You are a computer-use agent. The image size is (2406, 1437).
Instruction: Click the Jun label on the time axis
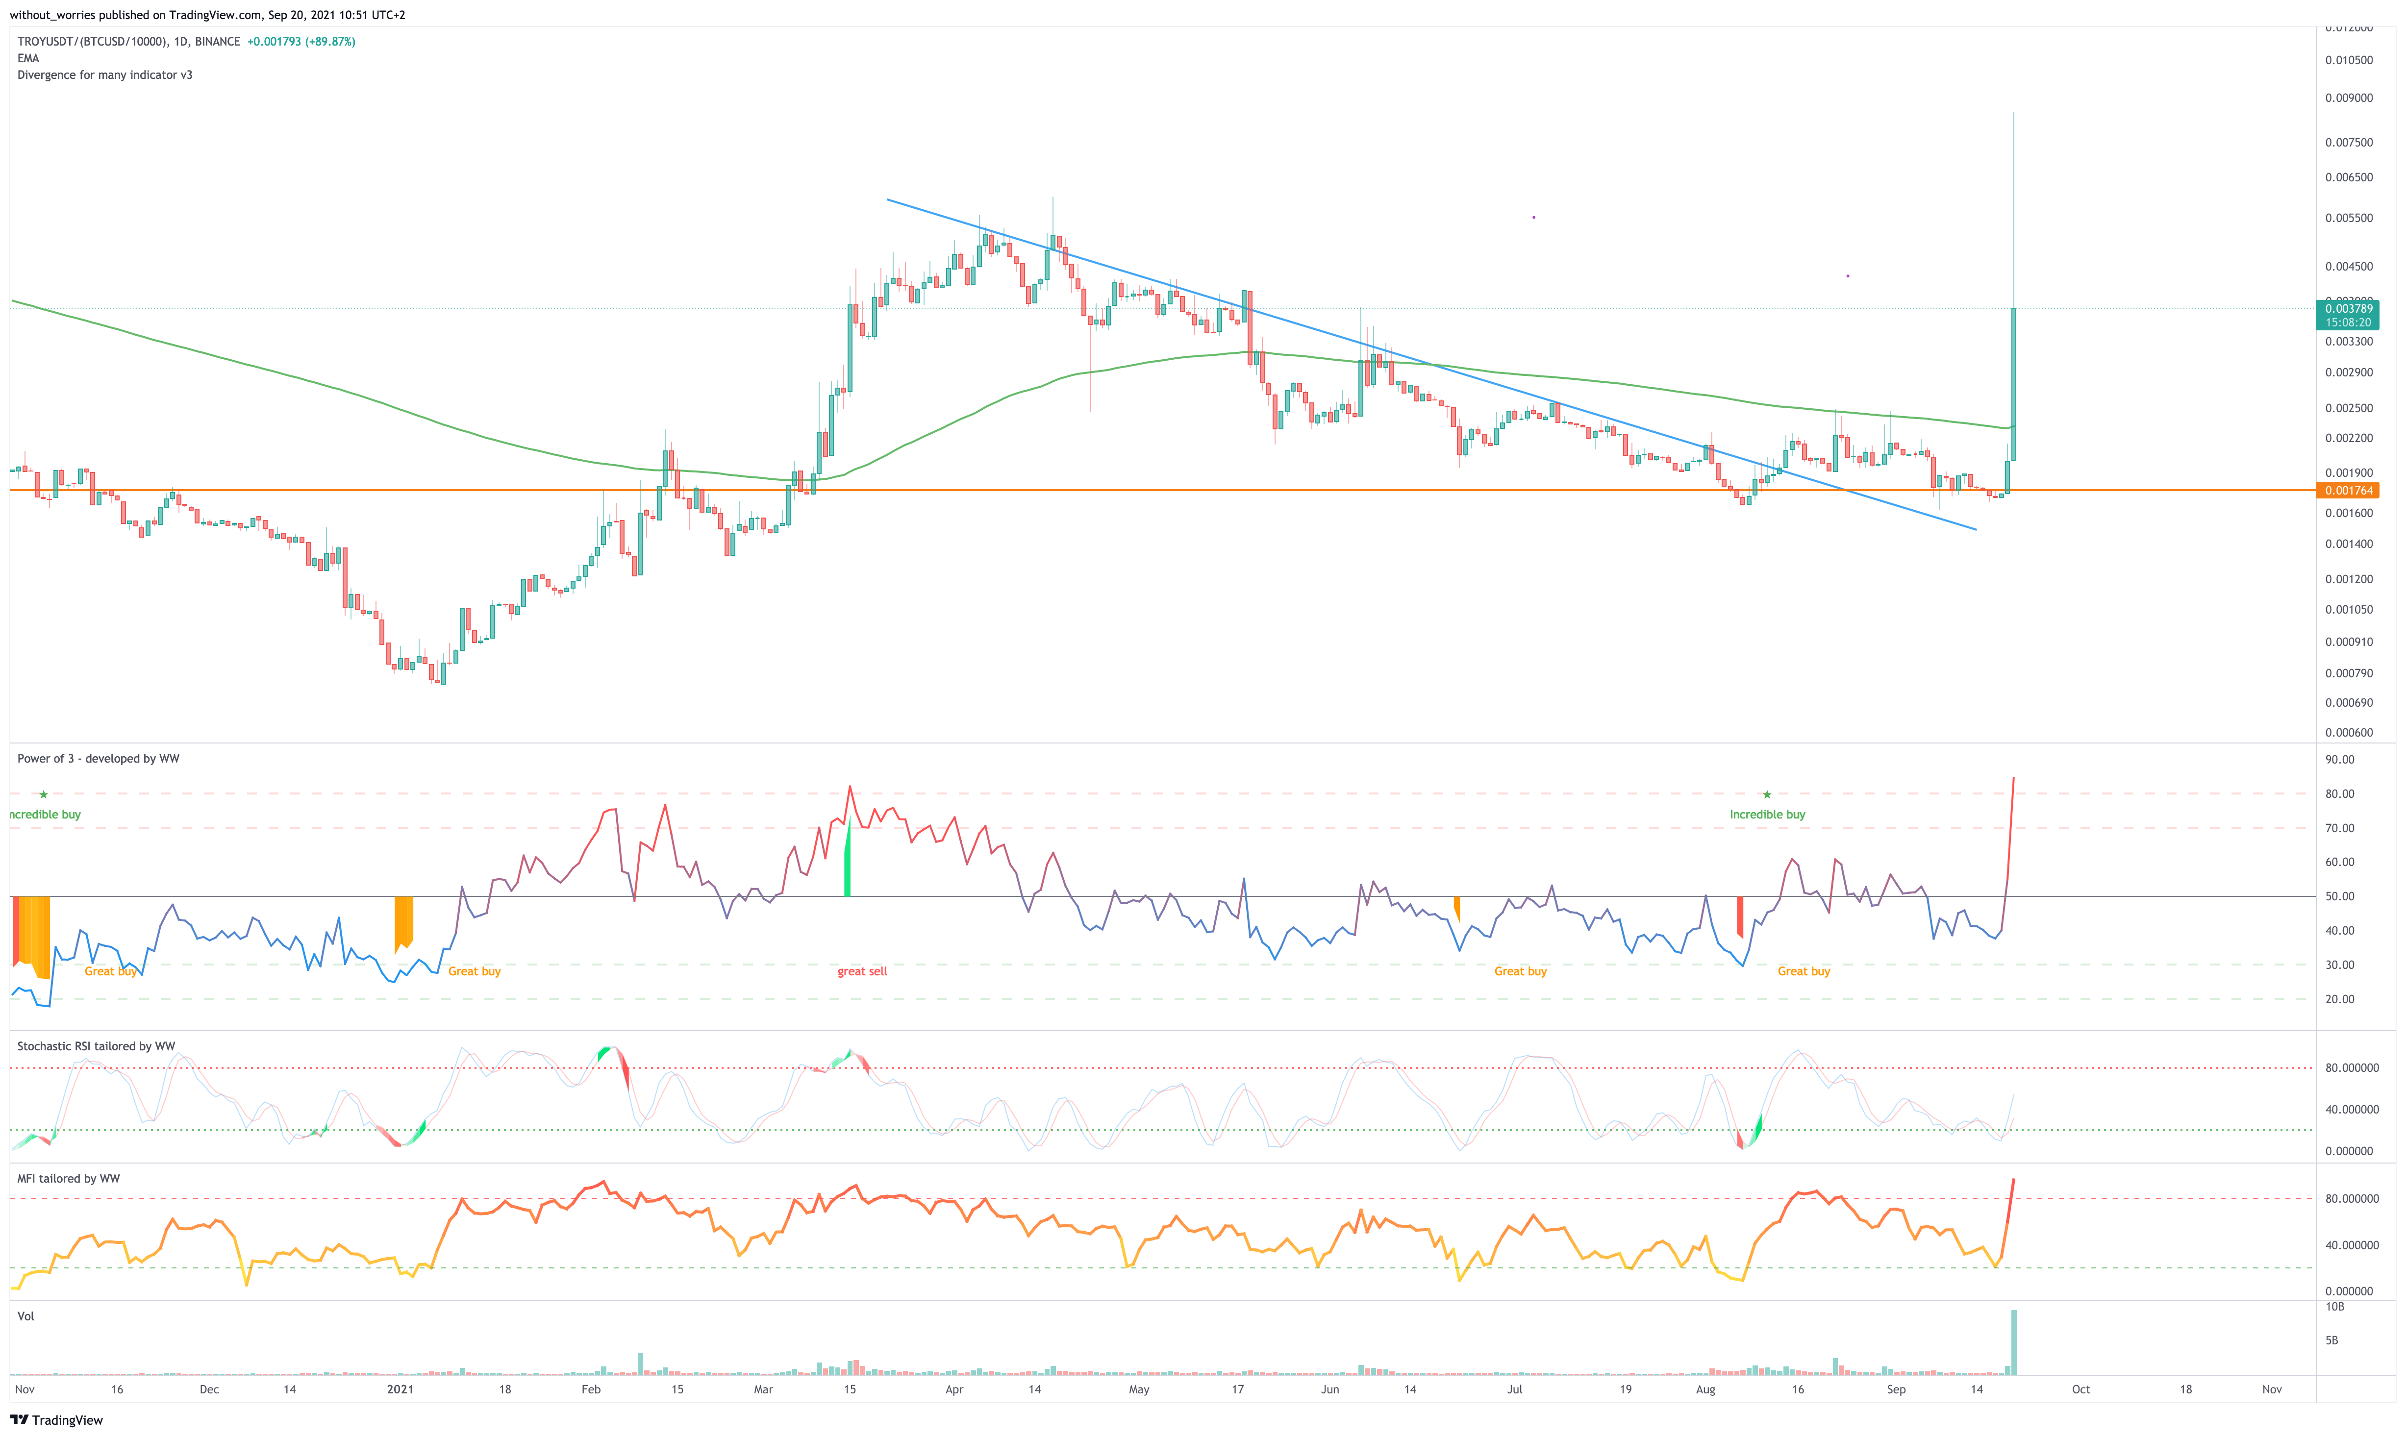[x=1330, y=1389]
